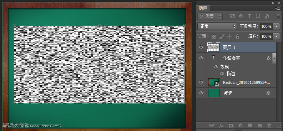Click the bottom-center transform handle
Screen dimensions: 283x131
[x=100, y=103]
